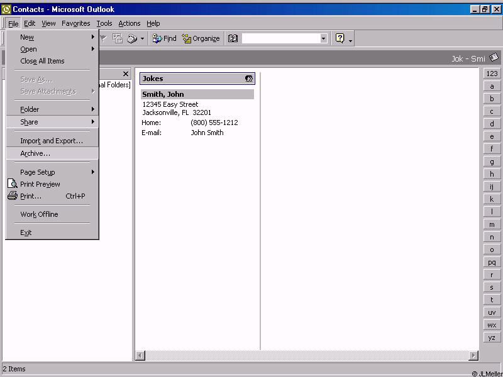Select the Smith, John contact

[x=197, y=94]
